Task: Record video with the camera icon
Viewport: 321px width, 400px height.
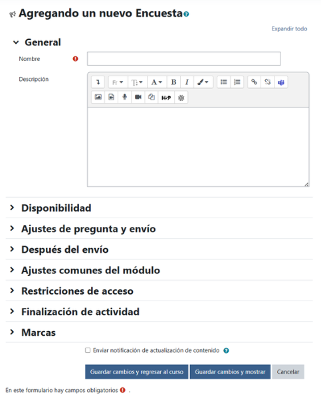Action: tap(138, 98)
